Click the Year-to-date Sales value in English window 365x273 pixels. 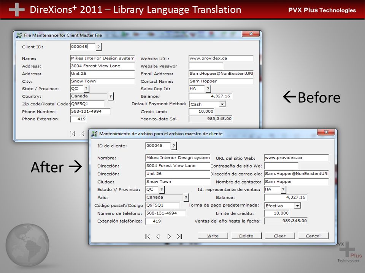[x=210, y=119]
